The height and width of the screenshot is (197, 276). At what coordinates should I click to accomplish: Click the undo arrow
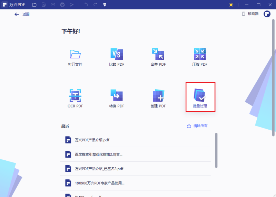tap(86, 5)
